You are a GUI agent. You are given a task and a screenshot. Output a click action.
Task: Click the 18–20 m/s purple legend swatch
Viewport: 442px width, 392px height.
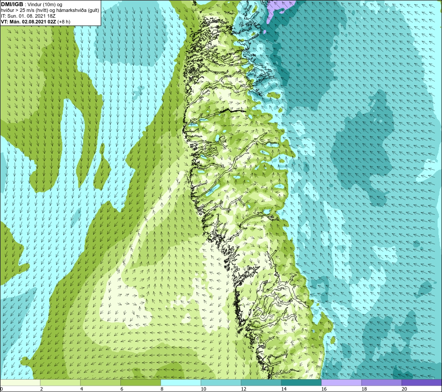click(x=382, y=382)
